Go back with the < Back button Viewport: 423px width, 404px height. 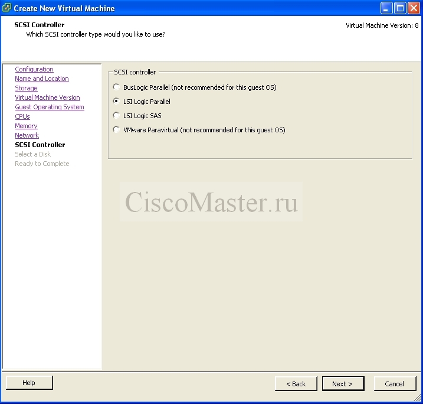[296, 384]
